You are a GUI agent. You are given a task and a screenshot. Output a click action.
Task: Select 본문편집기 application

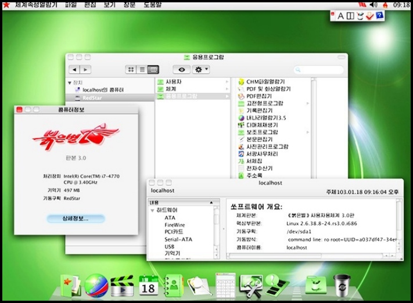point(260,139)
